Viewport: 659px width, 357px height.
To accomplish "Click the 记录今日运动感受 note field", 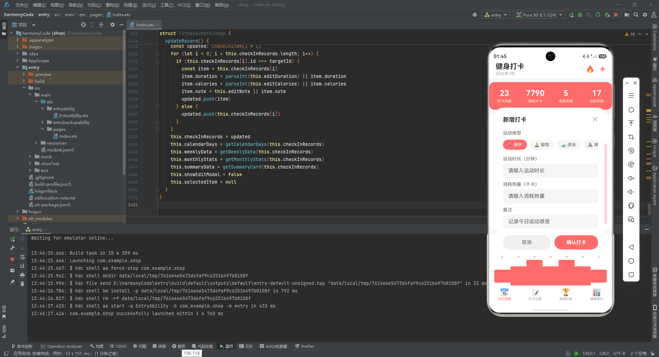I will point(551,221).
